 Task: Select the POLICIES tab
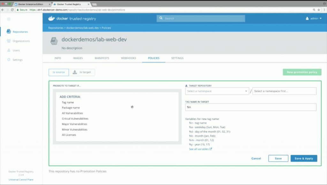[154, 58]
